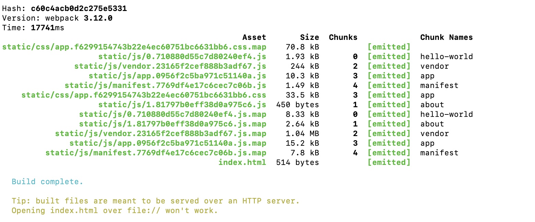Click static/js/1.81797b0eff38d0a975c6.js asset path
This screenshot has width=535, height=222.
[182, 105]
